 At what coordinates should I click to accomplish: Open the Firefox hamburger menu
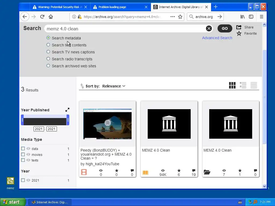(x=262, y=17)
